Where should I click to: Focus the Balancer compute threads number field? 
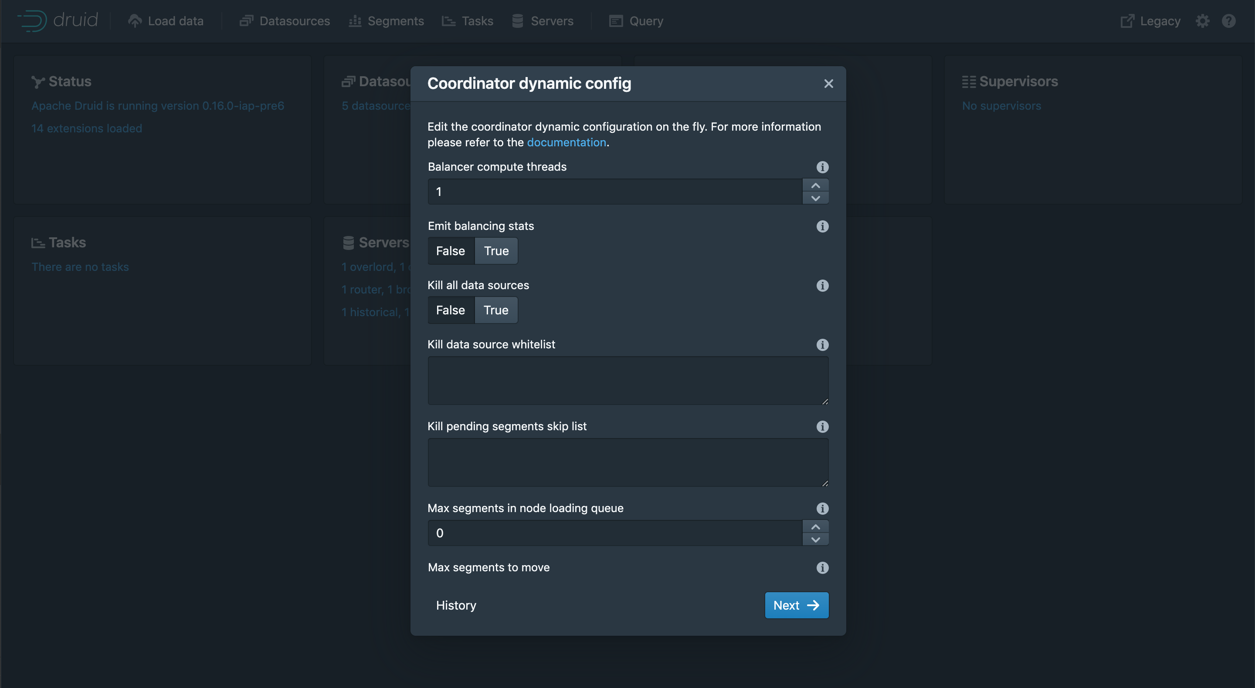[615, 192]
